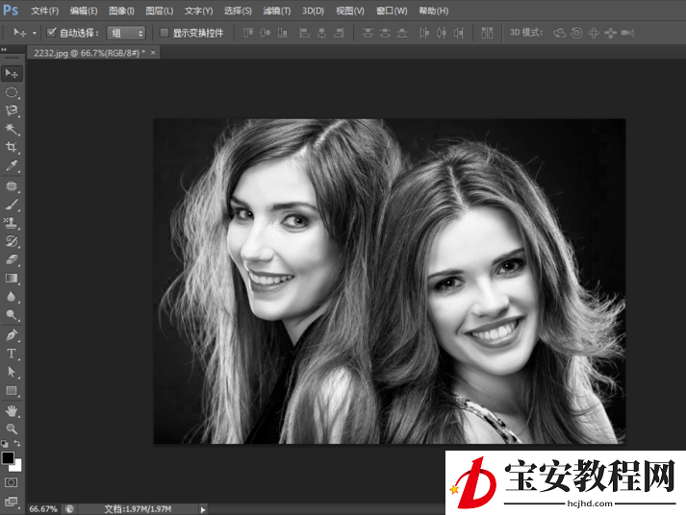Swap foreground and background colors

tap(17, 443)
